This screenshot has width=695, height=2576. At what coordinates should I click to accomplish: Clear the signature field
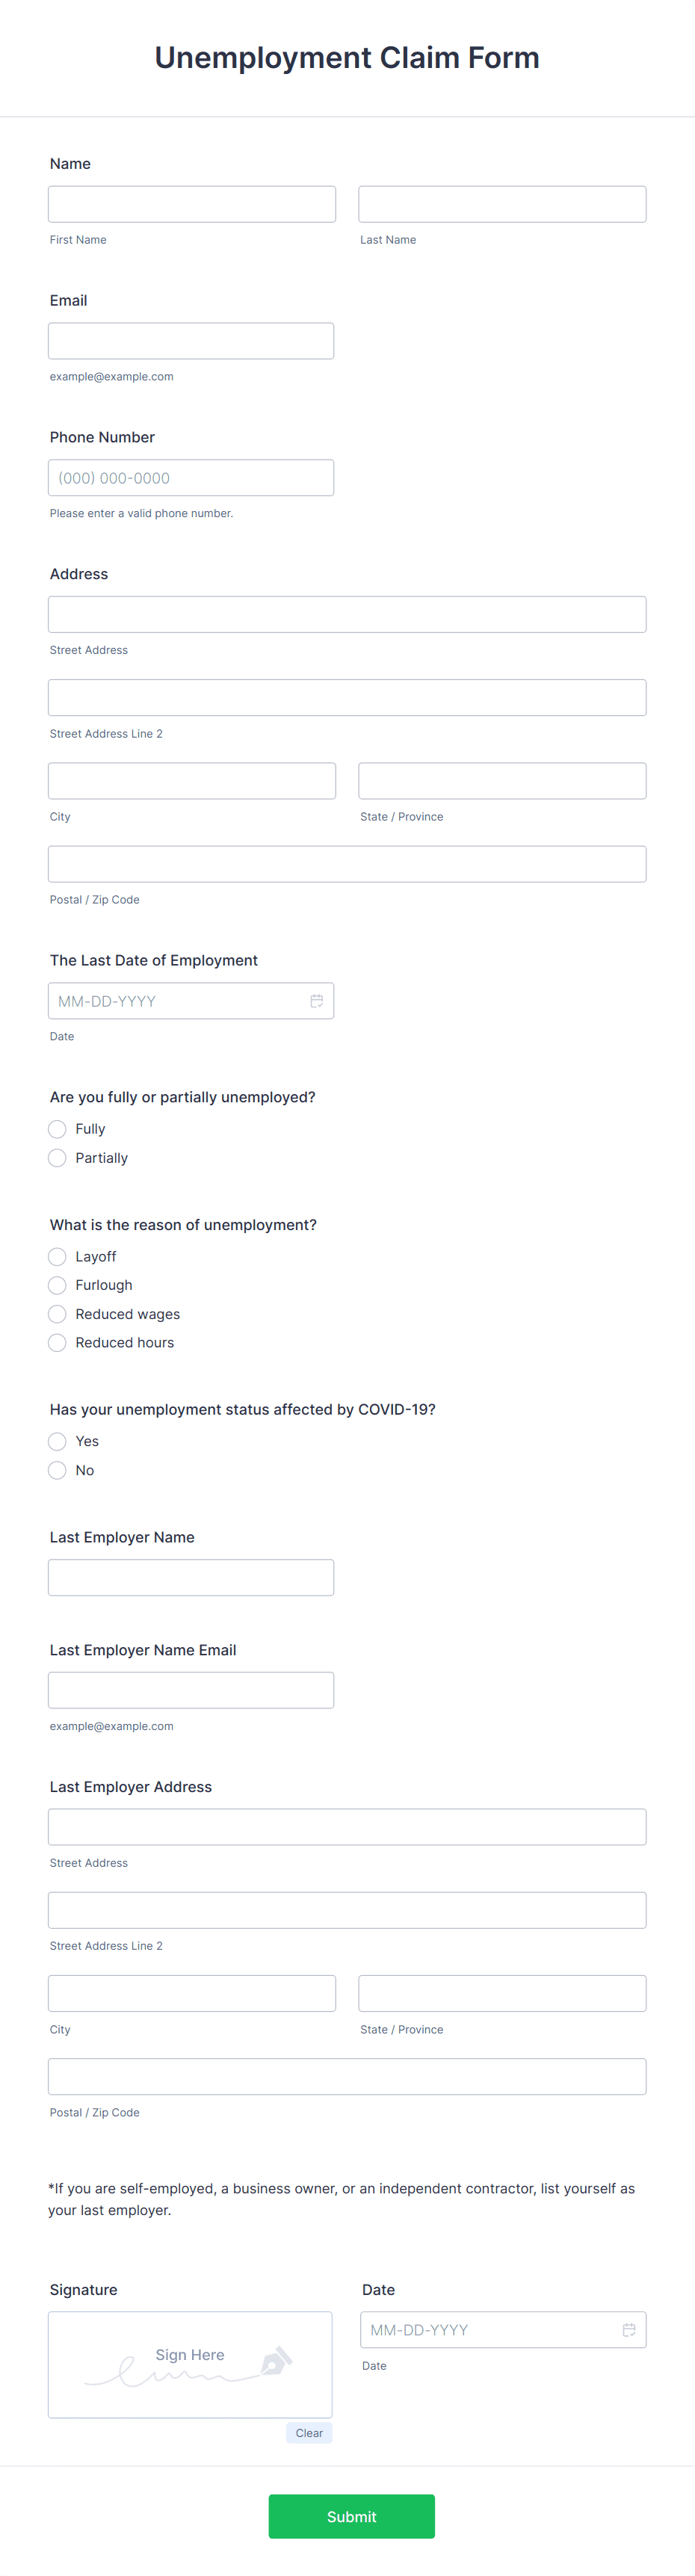point(309,2433)
